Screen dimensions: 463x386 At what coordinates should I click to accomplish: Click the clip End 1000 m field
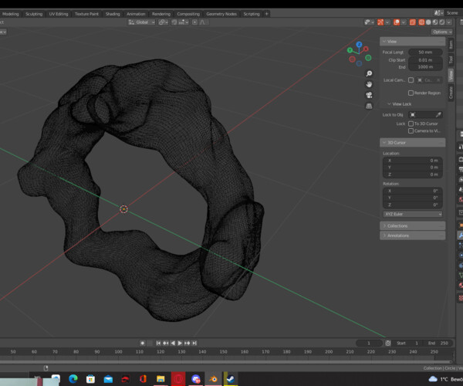click(x=425, y=67)
